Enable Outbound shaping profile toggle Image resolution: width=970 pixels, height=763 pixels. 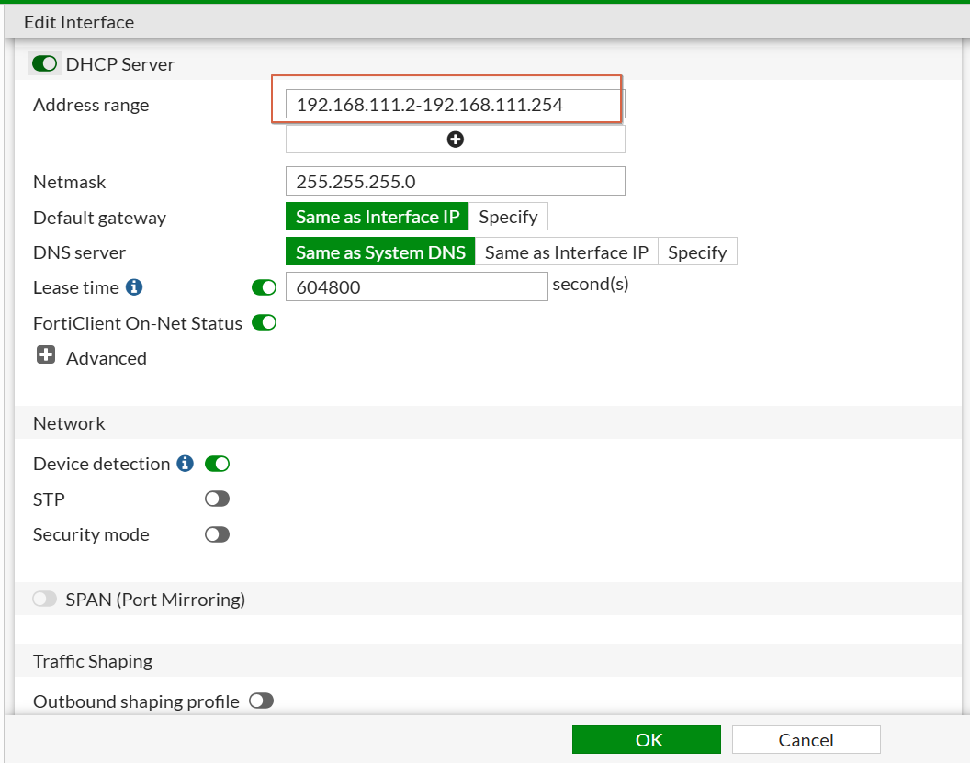point(261,701)
